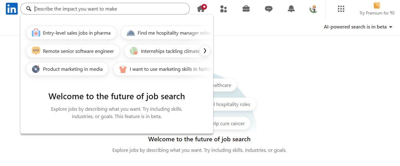
Task: Go to Home feed icon
Action: pos(201,9)
